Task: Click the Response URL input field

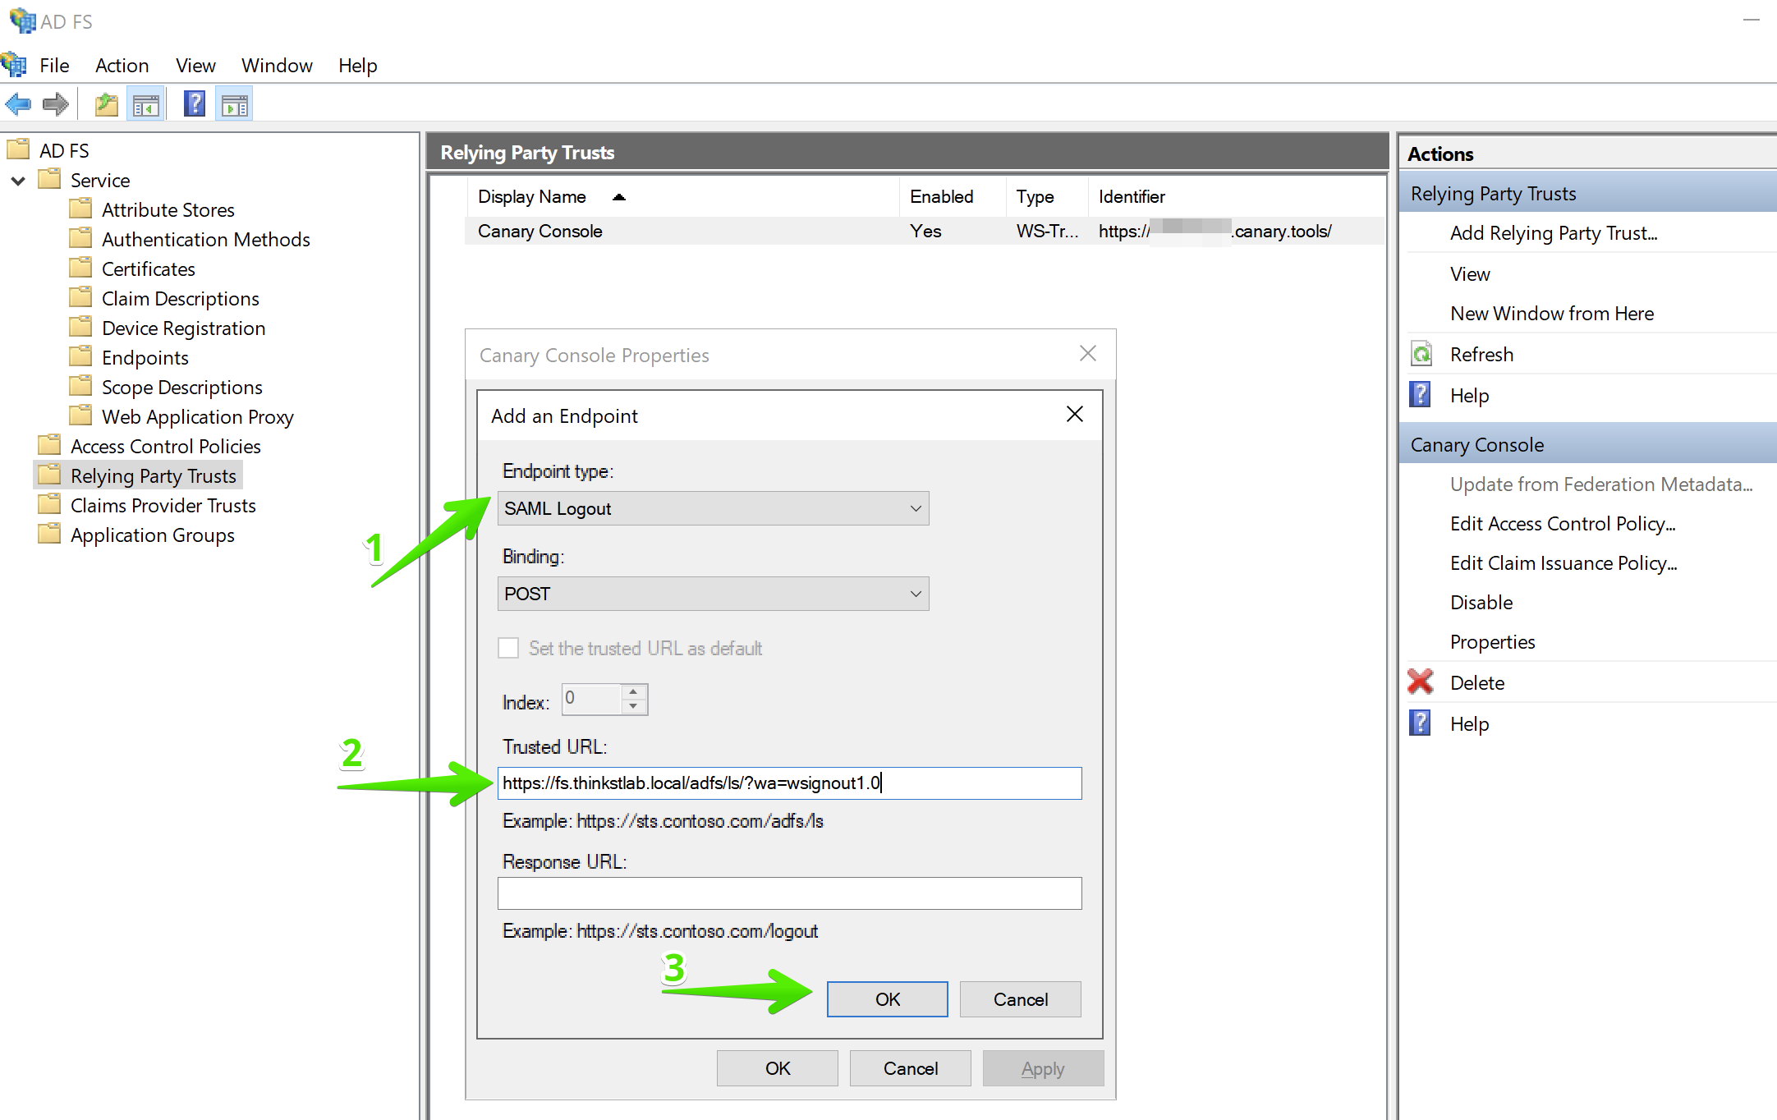Action: [x=789, y=893]
